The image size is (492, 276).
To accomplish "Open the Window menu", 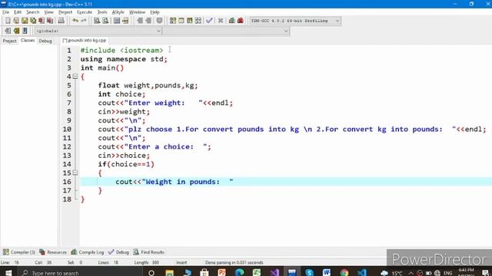I will tap(137, 12).
